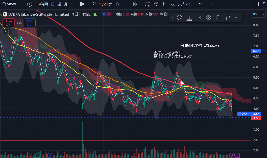Click the 高値 3.85 high value
Image resolution: width=267 pixels, height=158 pixels.
[137, 14]
